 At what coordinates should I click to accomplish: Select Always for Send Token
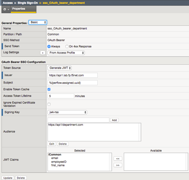pos(49,47)
